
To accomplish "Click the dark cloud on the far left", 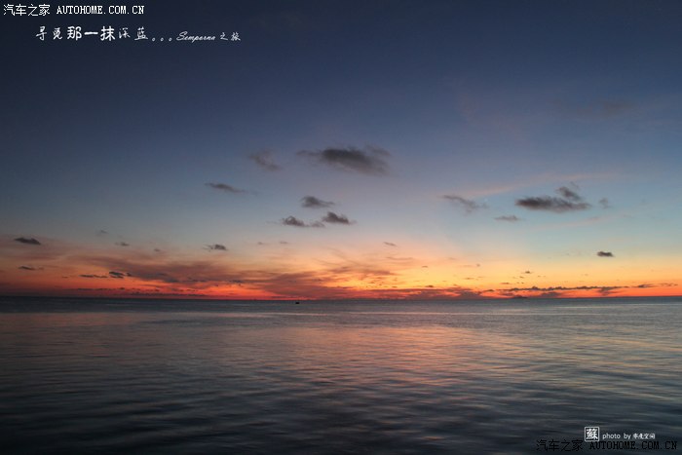I will tap(27, 241).
